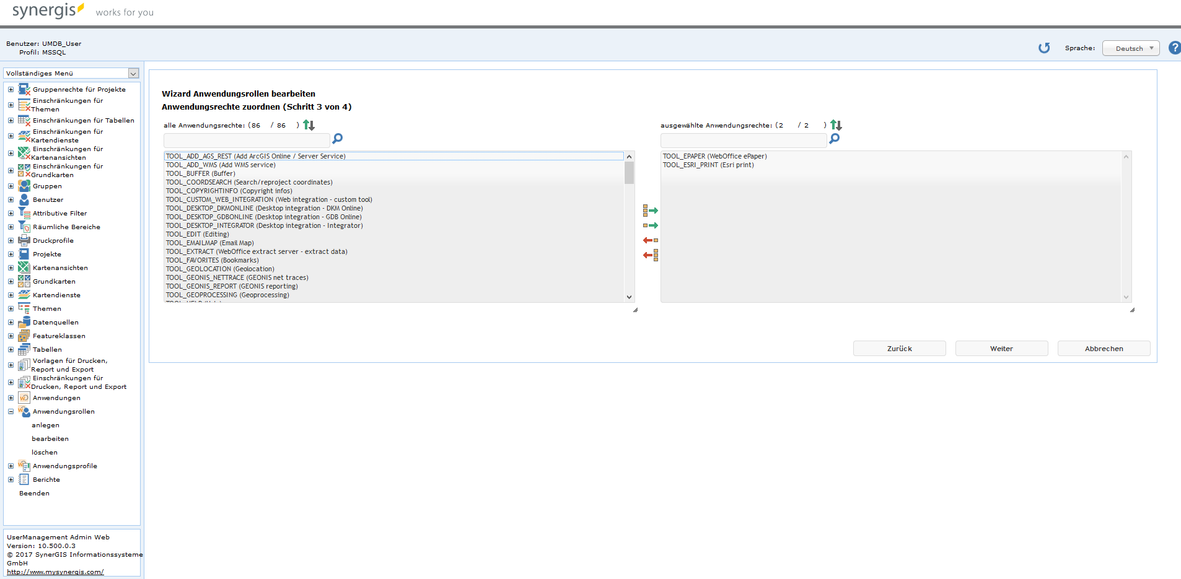Click the refresh icon near the language selector
Screen dimensions: 1181x579
tap(1044, 48)
